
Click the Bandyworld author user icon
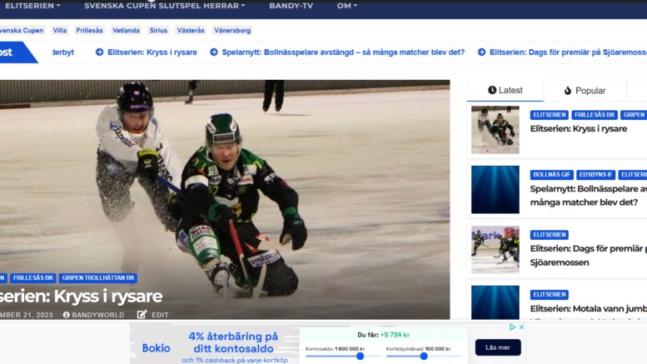pos(67,315)
